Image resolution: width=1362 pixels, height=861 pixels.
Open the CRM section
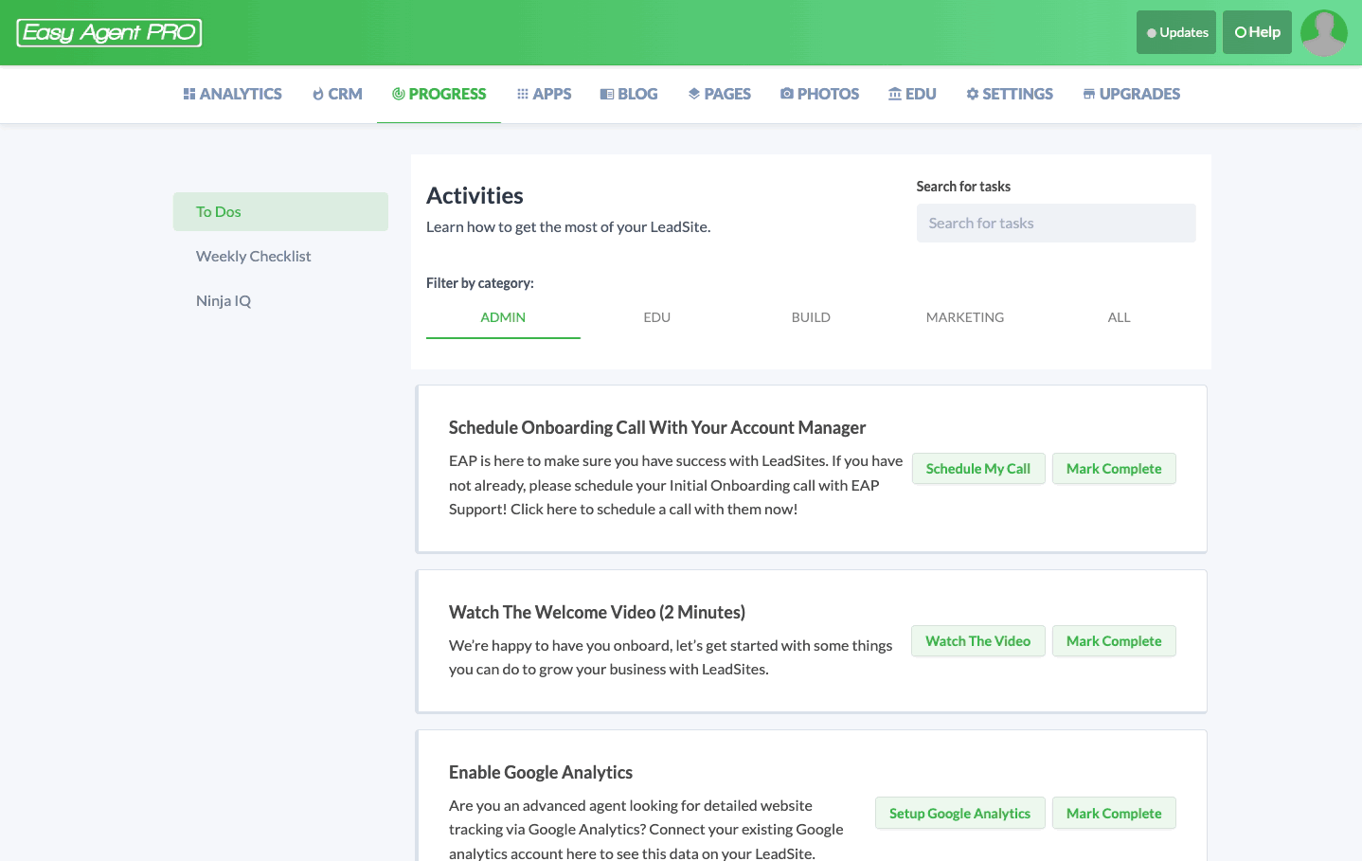337,94
